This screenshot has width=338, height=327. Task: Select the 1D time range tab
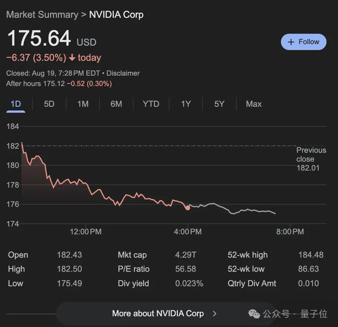coord(16,104)
